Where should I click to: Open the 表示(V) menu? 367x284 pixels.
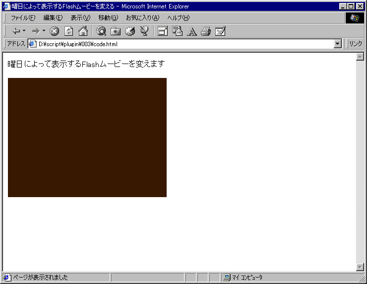click(x=80, y=18)
